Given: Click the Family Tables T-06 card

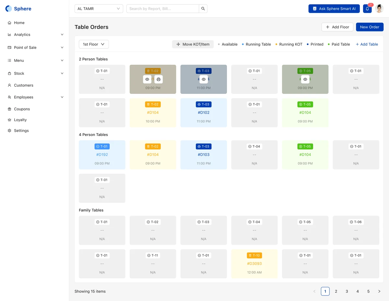Looking at the screenshot, I should 356,230.
